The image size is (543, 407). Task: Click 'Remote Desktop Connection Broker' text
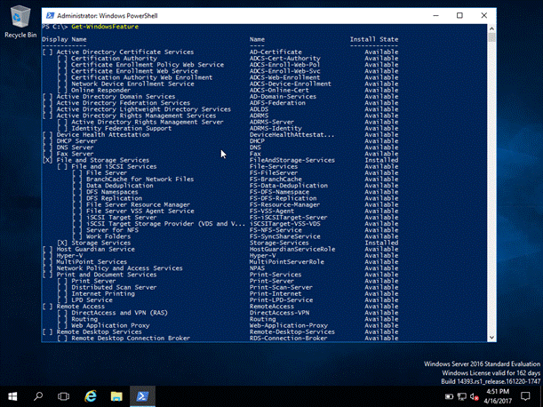(x=131, y=339)
